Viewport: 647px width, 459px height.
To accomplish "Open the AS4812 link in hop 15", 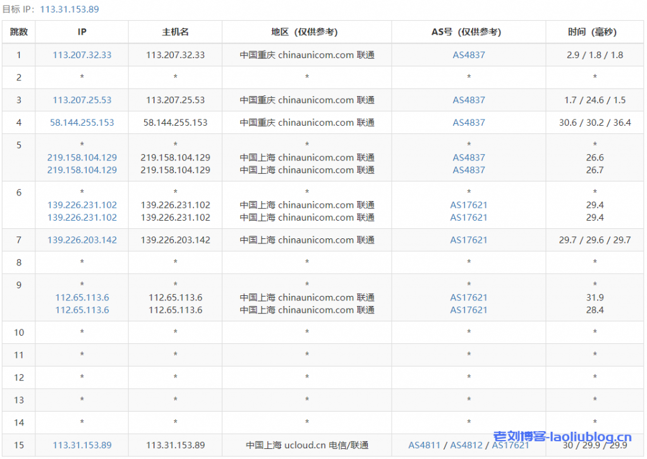I will 466,445.
